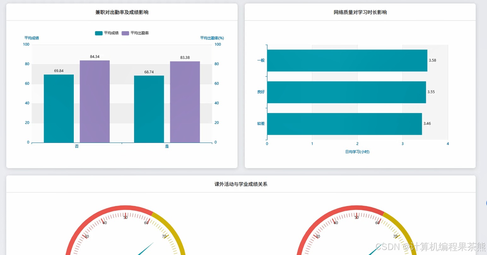
Task: Click the y-axis category label 良好
Action: point(261,92)
